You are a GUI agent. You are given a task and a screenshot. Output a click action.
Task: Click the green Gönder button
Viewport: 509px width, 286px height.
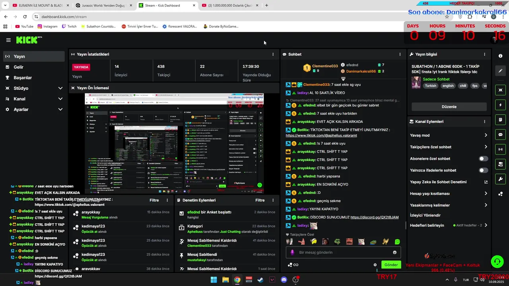click(391, 265)
